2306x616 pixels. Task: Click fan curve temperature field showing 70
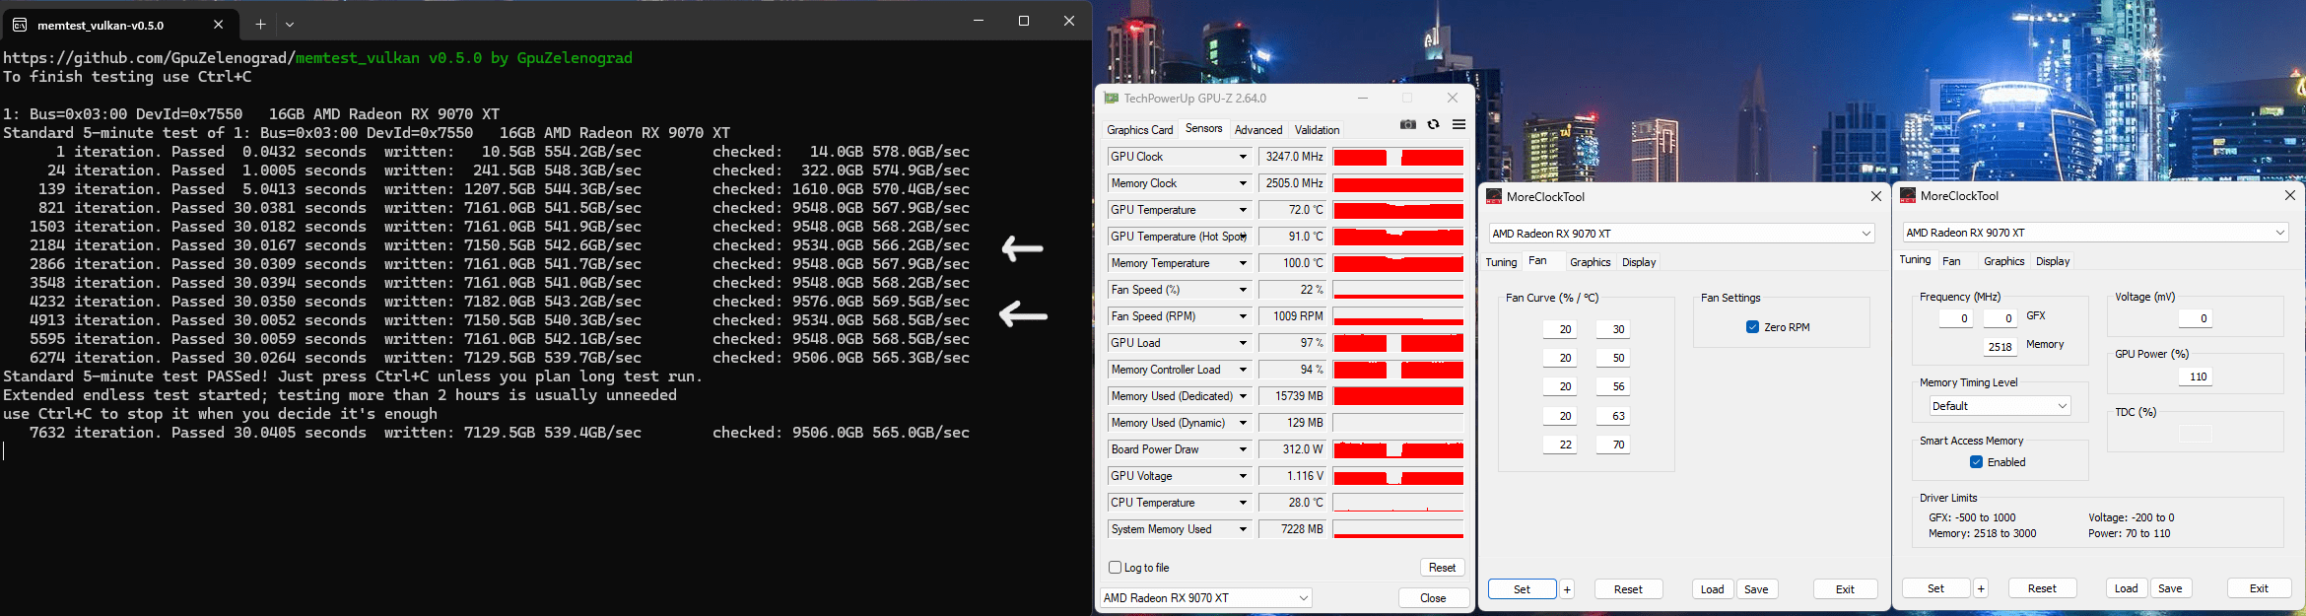click(1613, 445)
